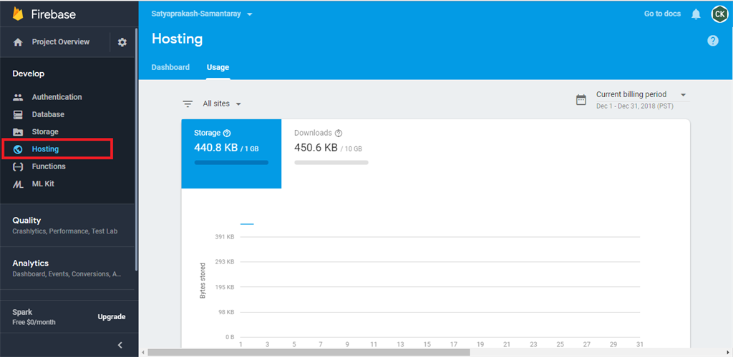Viewport: 733px width, 357px height.
Task: Select the Usage tab
Action: 218,67
